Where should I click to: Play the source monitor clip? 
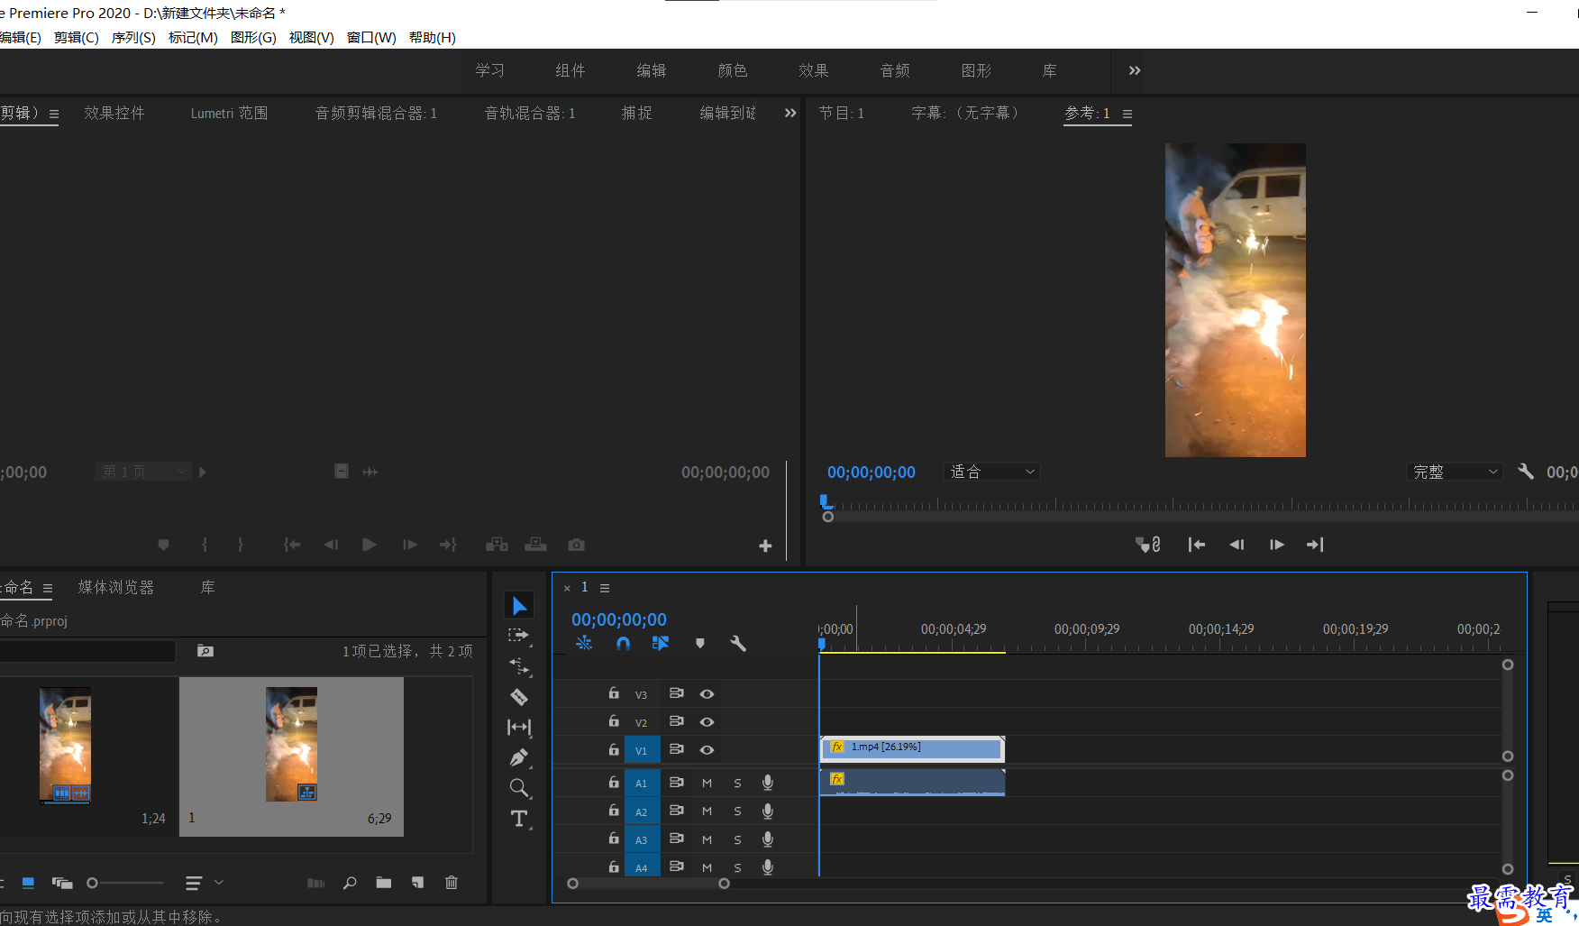369,545
